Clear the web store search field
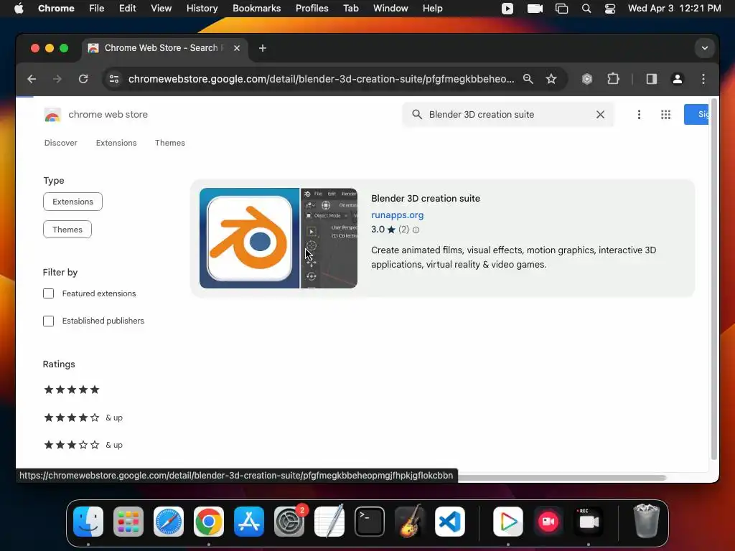 tap(600, 115)
